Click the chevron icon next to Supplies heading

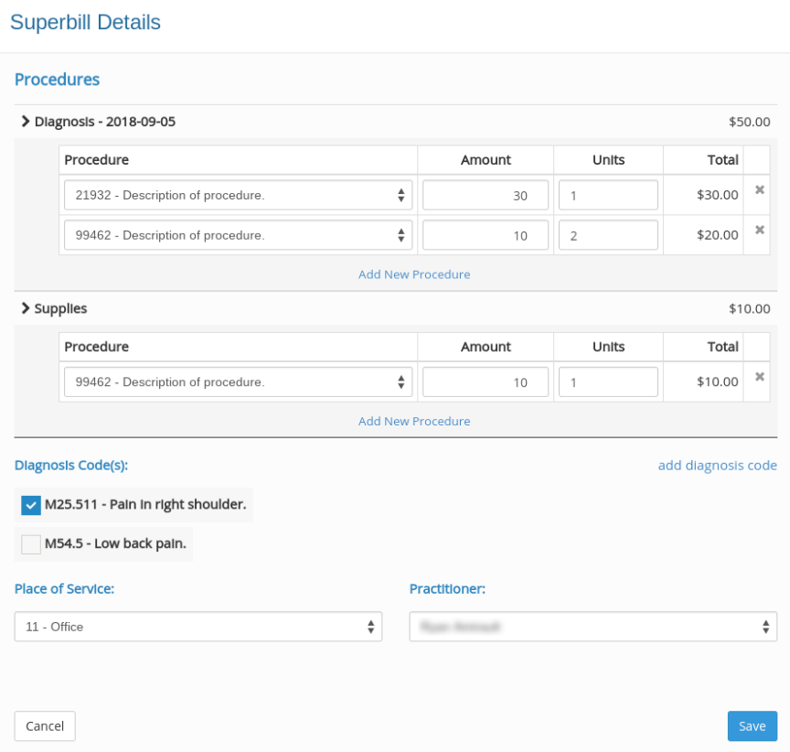(x=26, y=308)
